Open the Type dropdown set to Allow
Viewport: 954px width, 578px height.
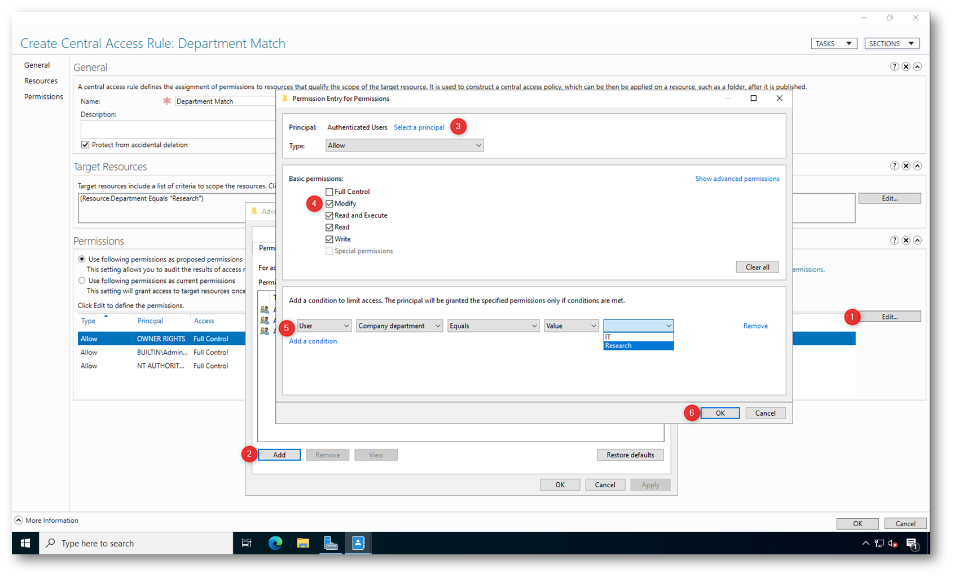(x=404, y=145)
